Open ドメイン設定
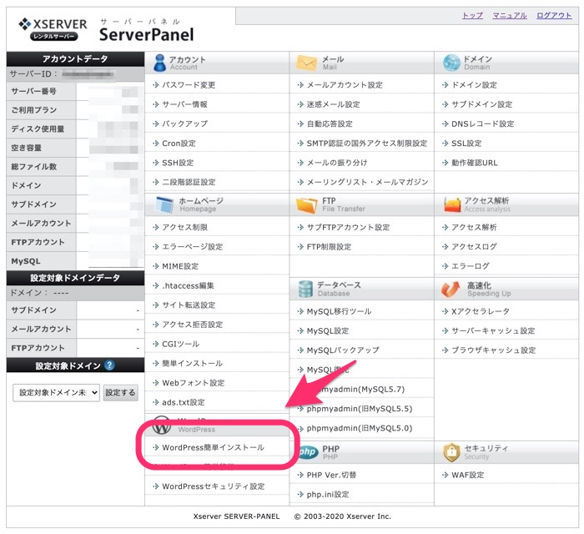Screen dimensions: 584x534 pos(474,85)
